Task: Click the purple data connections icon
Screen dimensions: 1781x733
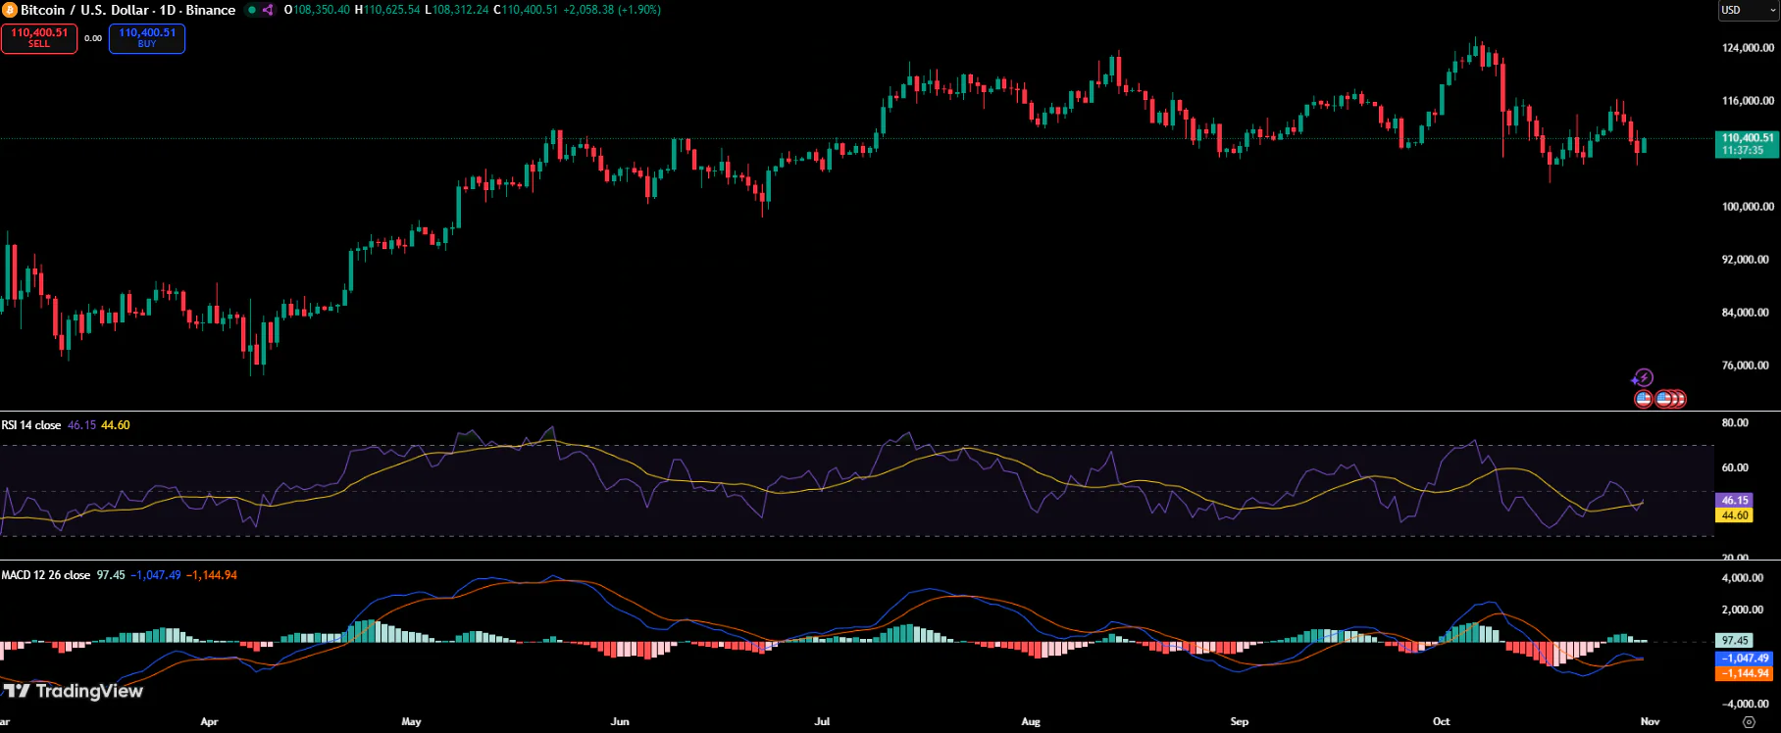Action: pos(268,10)
